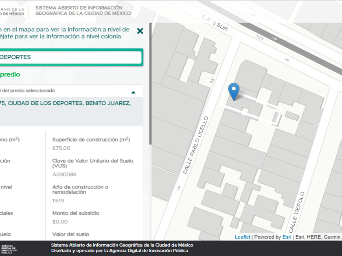Click the subsidy amount $0.00

point(60,221)
